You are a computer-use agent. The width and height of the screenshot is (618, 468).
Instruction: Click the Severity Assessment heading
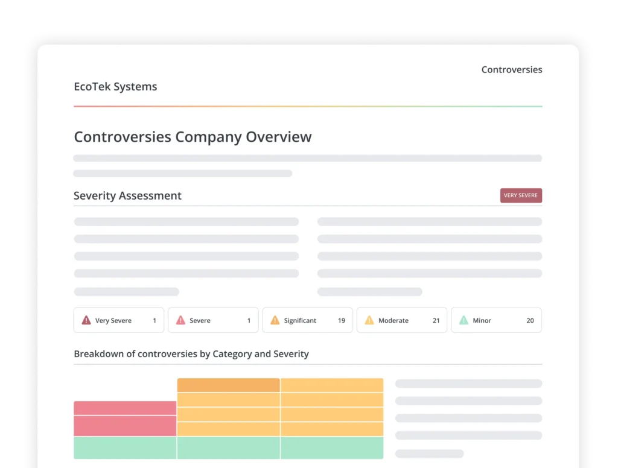pyautogui.click(x=128, y=196)
